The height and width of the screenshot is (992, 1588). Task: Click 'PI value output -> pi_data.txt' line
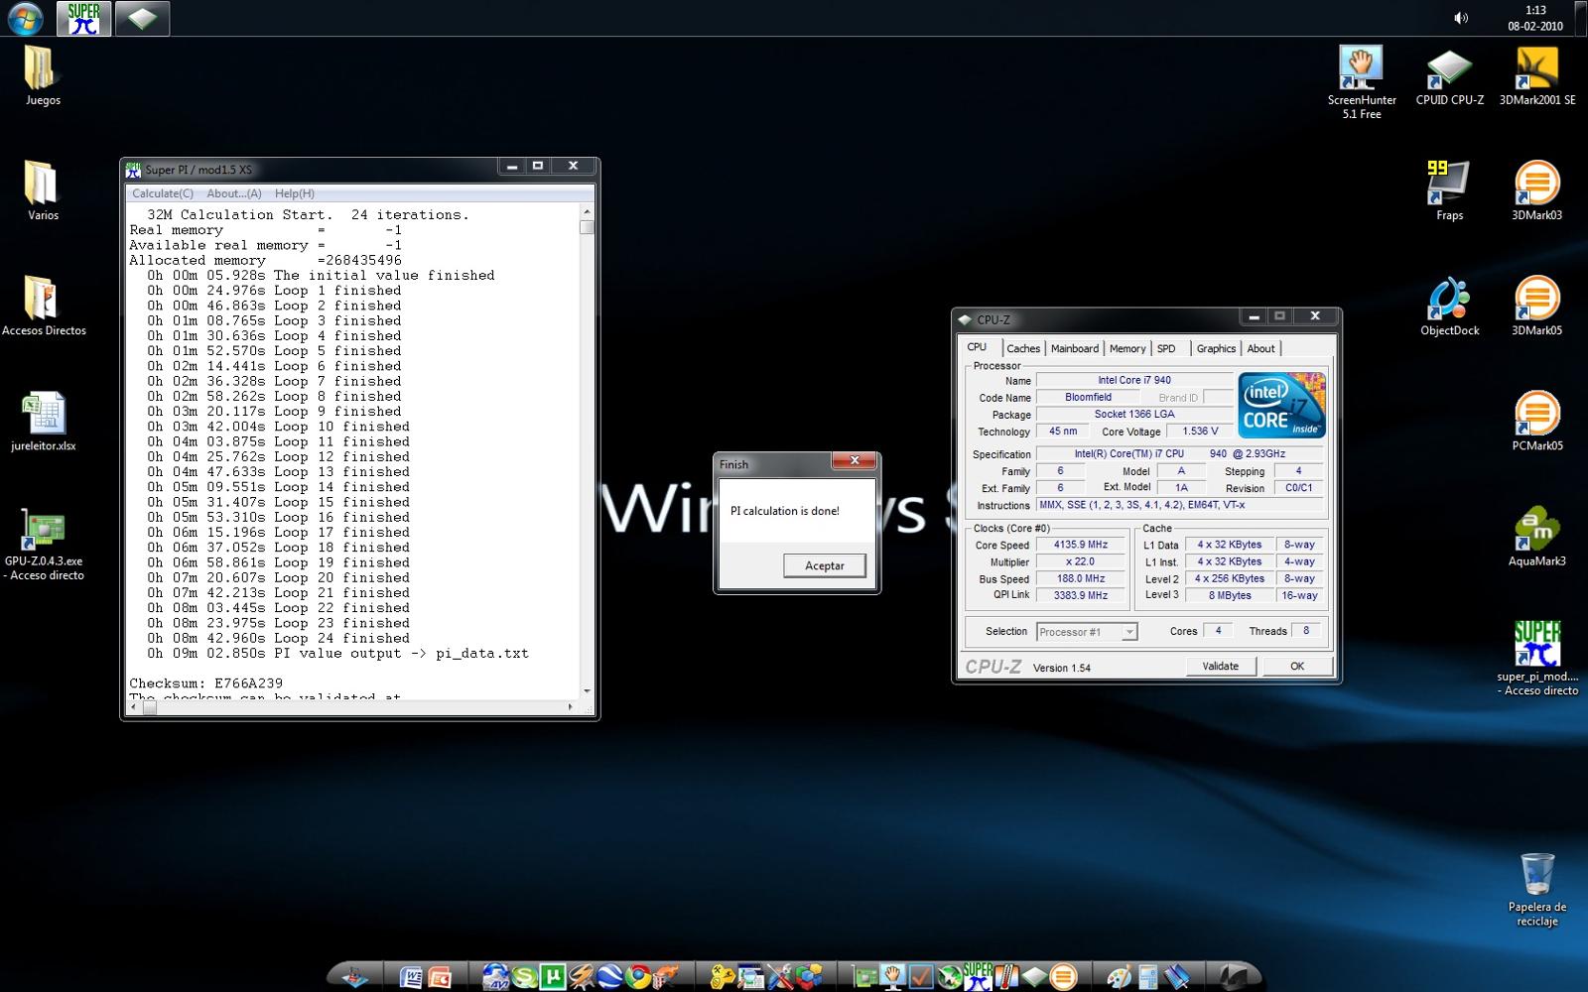click(x=338, y=653)
